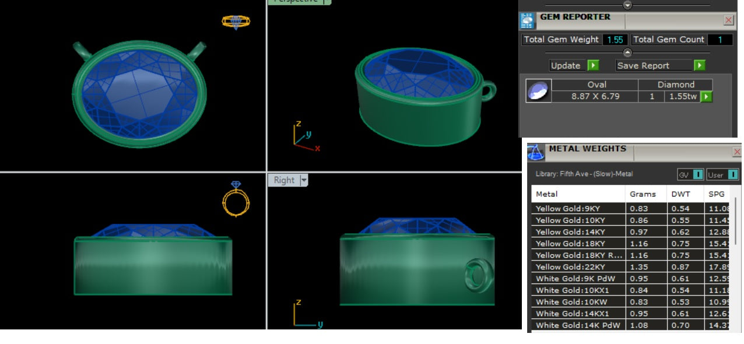744x344 pixels.
Task: Click the Metal Weights panel icon
Action: tap(536, 153)
